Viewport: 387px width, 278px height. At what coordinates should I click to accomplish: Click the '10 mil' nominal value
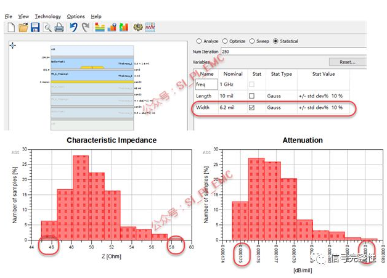click(x=226, y=96)
